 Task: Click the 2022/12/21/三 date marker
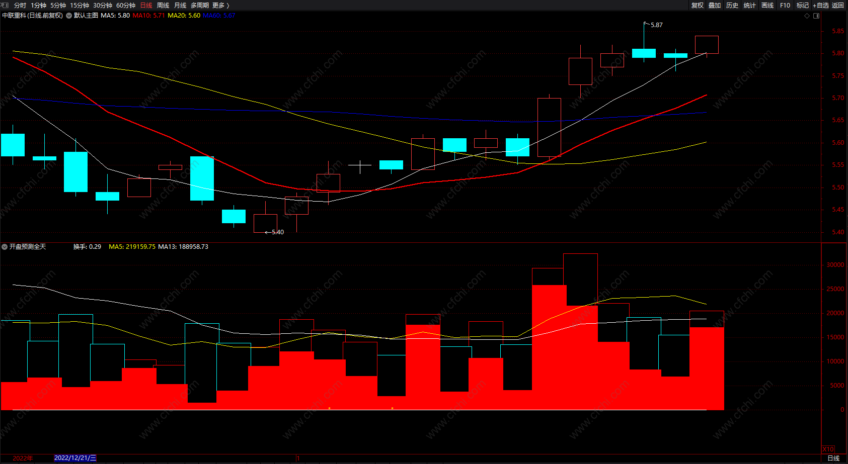click(75, 458)
